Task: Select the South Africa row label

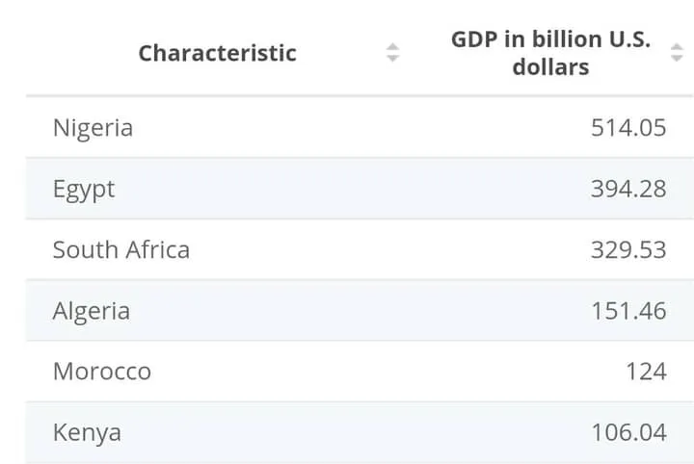Action: point(121,249)
